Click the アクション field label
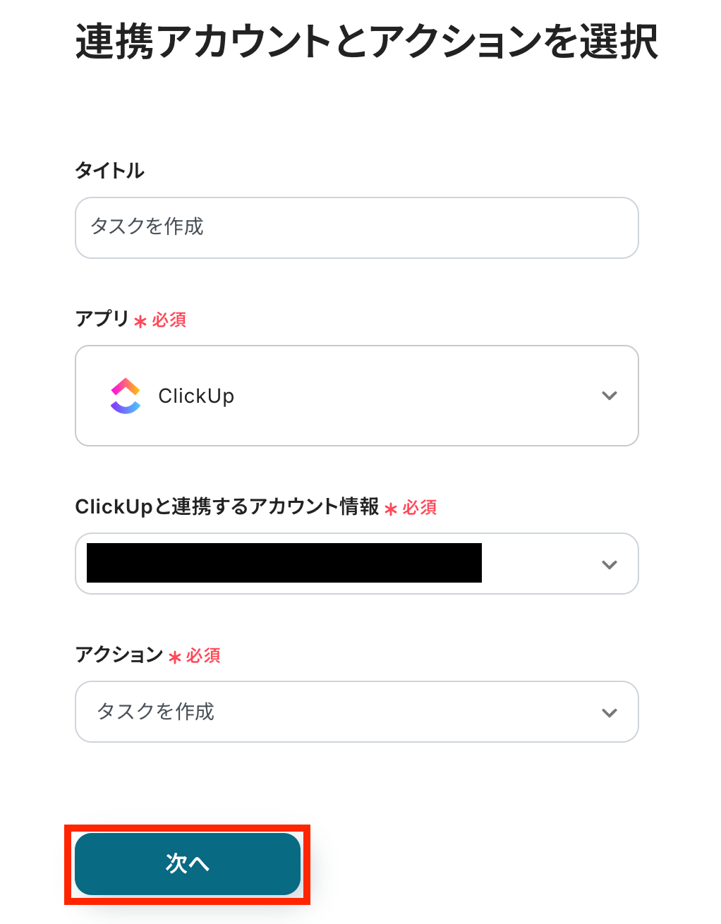 click(x=119, y=655)
